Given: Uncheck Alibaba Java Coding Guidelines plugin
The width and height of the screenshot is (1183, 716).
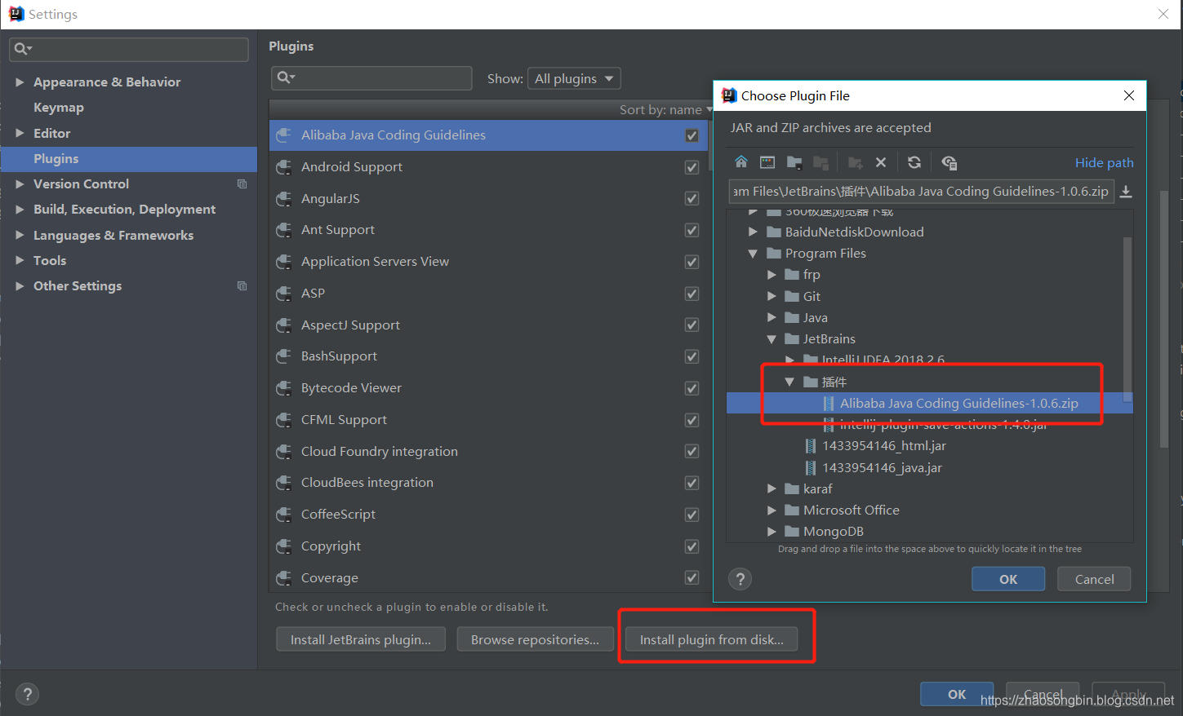Looking at the screenshot, I should 692,135.
